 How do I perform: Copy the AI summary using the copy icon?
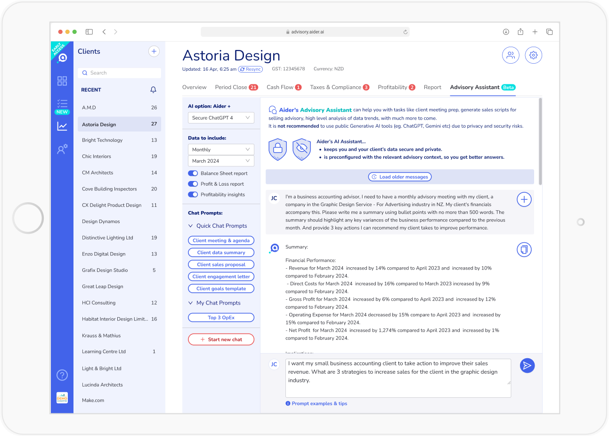524,249
